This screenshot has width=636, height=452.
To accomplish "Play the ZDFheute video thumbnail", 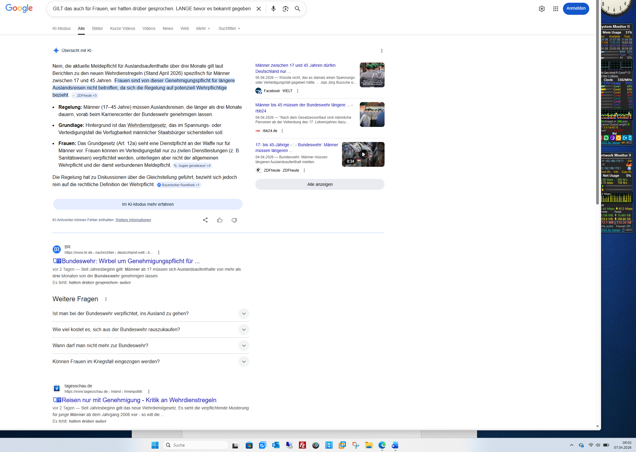I will point(363,154).
